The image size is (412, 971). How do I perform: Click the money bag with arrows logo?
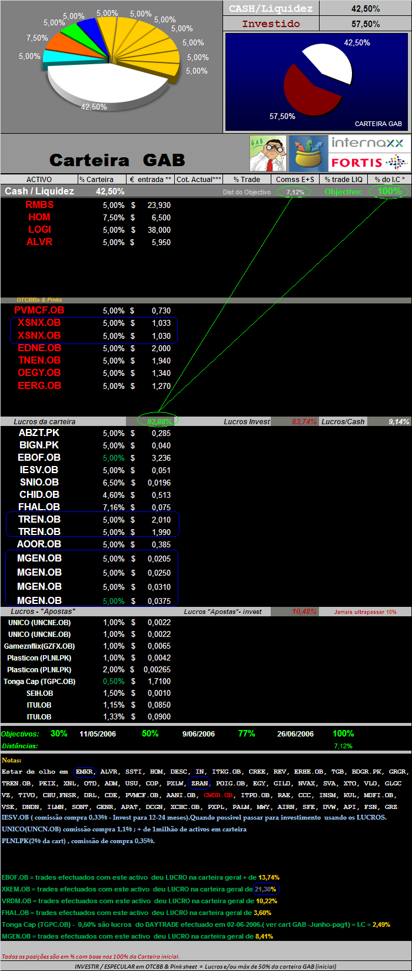pyautogui.click(x=308, y=154)
